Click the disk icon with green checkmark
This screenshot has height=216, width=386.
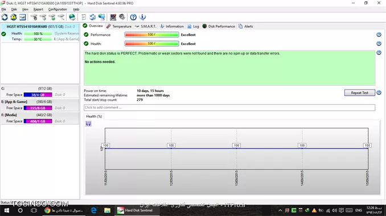(52, 17)
